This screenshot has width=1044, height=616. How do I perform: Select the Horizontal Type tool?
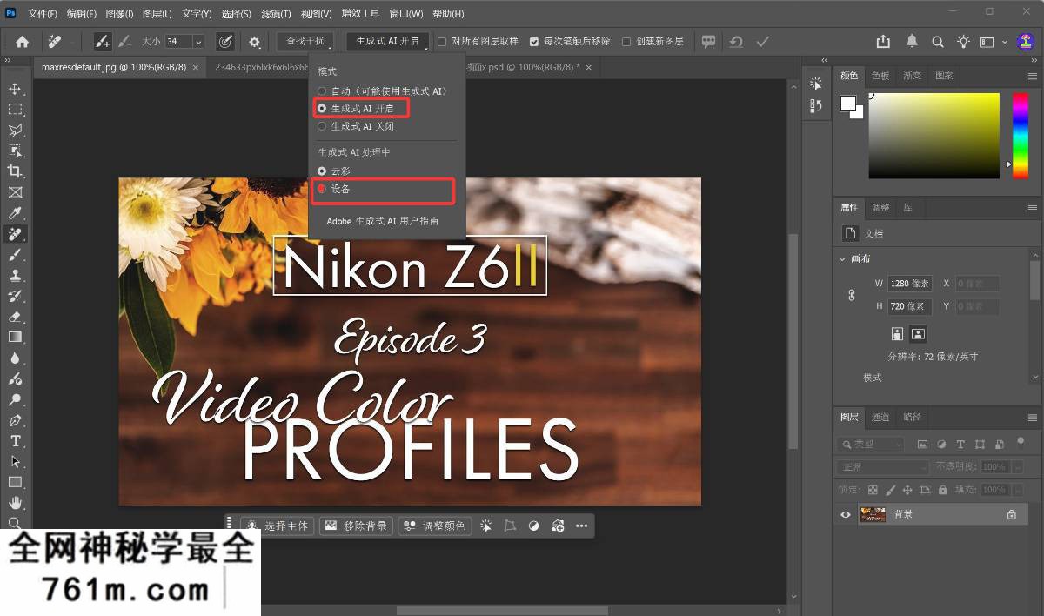15,441
